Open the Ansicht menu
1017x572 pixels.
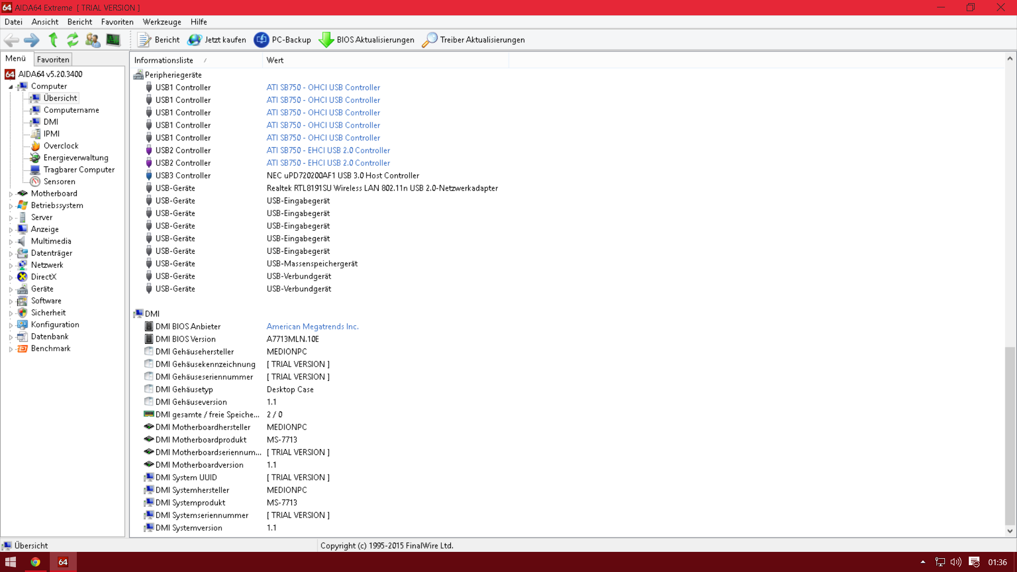click(x=45, y=22)
